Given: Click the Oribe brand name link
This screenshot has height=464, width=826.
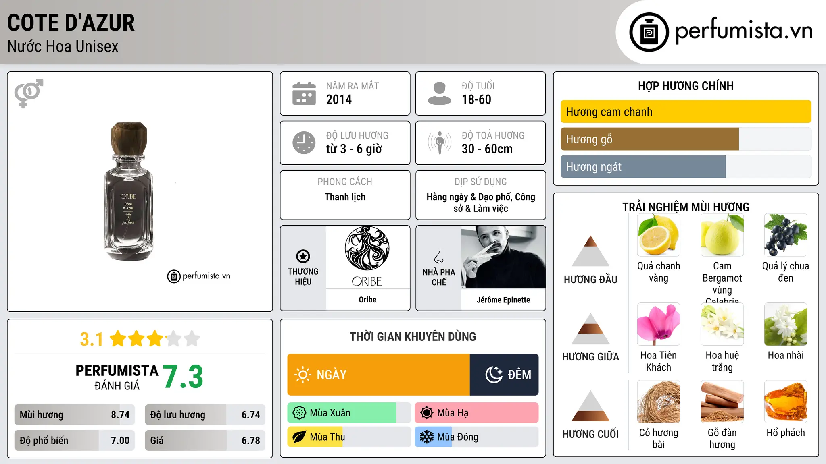Looking at the screenshot, I should [x=367, y=300].
